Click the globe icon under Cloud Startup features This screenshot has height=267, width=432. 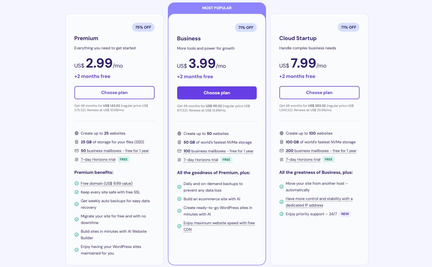tap(281, 133)
